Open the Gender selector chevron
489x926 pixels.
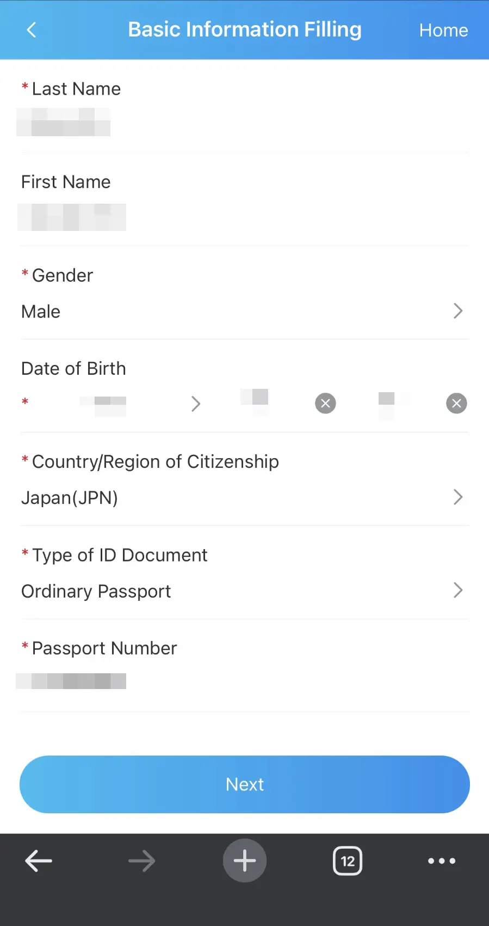coord(458,311)
